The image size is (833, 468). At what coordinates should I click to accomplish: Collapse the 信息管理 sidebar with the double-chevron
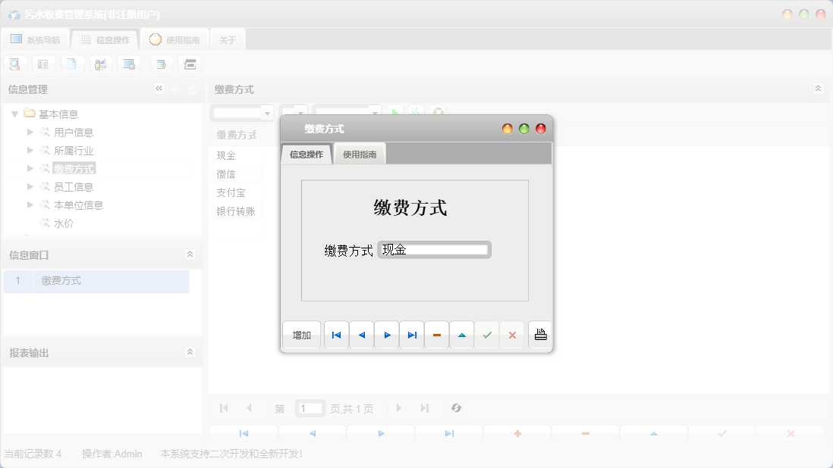159,89
